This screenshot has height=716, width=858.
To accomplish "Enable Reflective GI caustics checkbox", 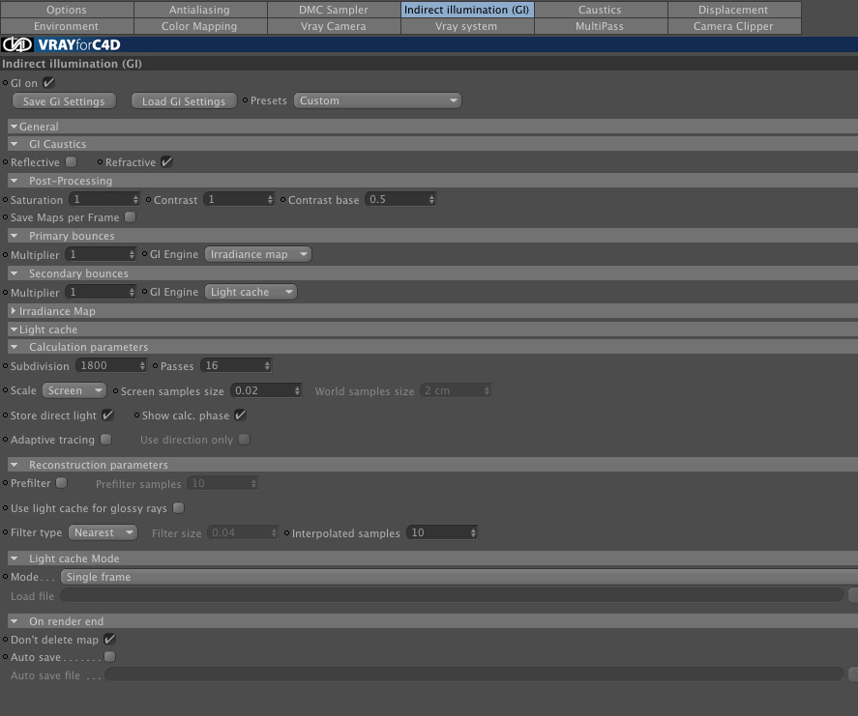I will click(72, 161).
